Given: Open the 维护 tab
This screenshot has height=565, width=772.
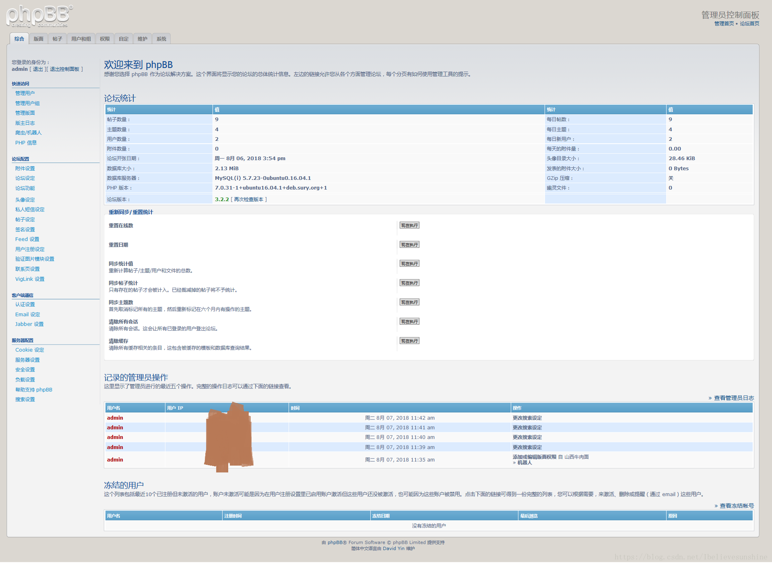Looking at the screenshot, I should coord(142,39).
